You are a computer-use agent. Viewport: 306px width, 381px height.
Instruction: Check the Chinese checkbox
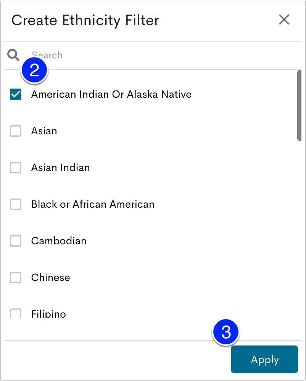(16, 278)
